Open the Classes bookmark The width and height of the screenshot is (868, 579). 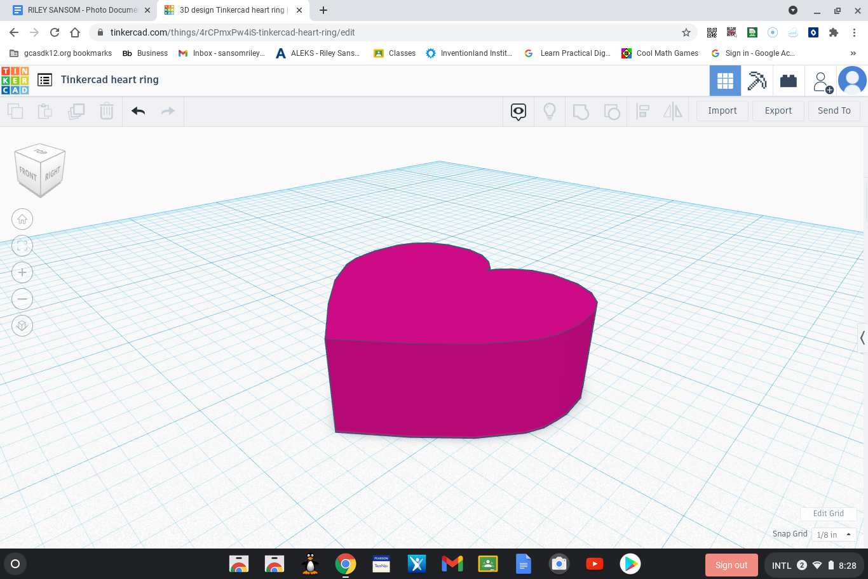click(x=395, y=53)
